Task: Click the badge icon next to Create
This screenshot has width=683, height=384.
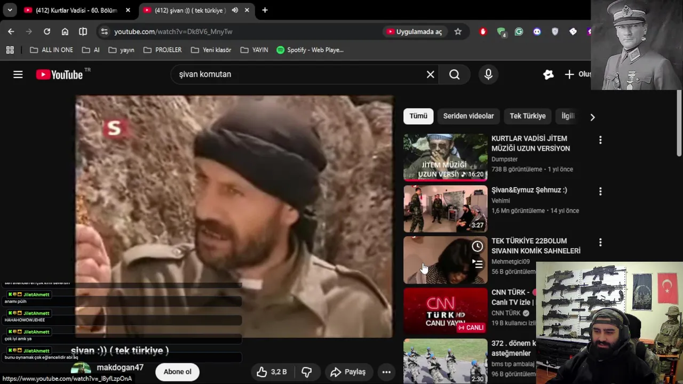Action: 548,75
